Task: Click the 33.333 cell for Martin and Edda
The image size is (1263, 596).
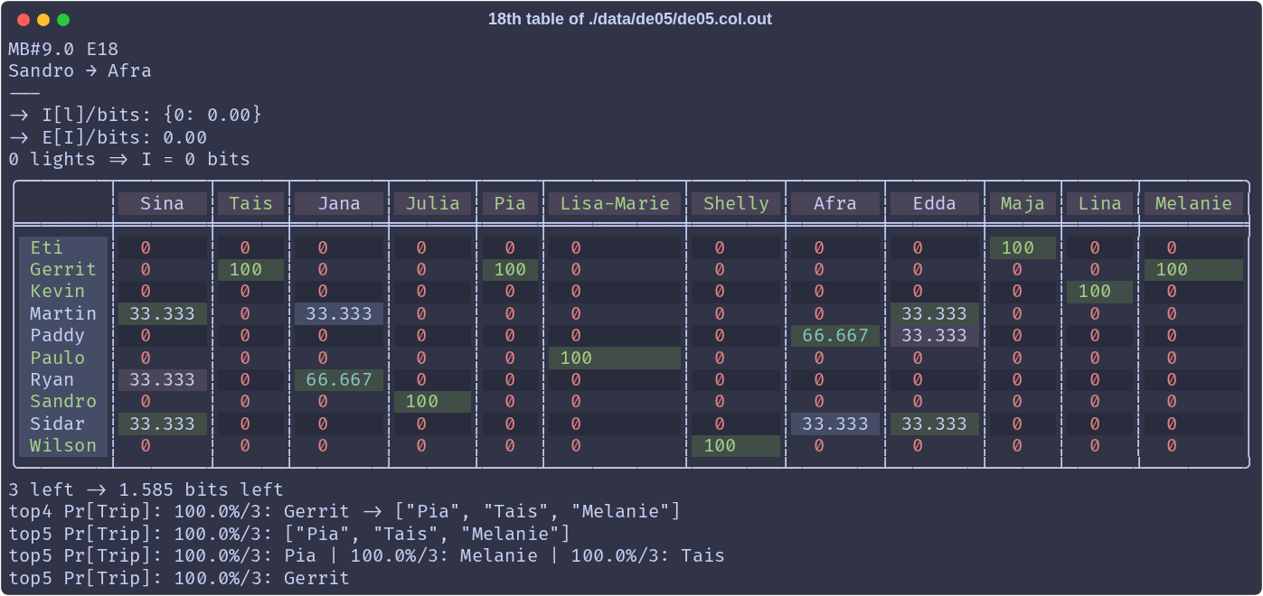Action: pos(935,313)
